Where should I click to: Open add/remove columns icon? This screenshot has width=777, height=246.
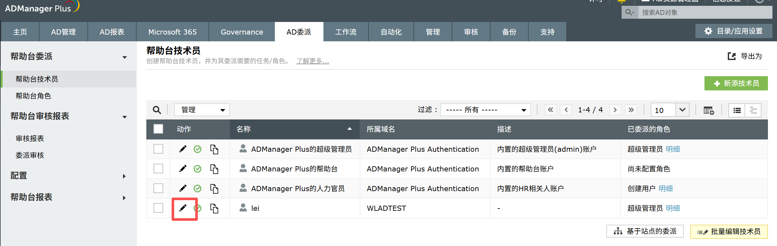709,110
